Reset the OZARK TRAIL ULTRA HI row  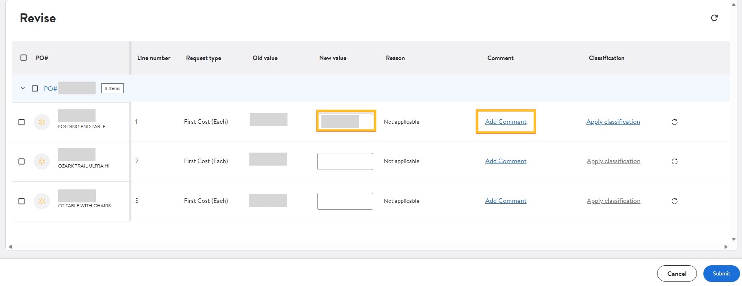tap(675, 161)
